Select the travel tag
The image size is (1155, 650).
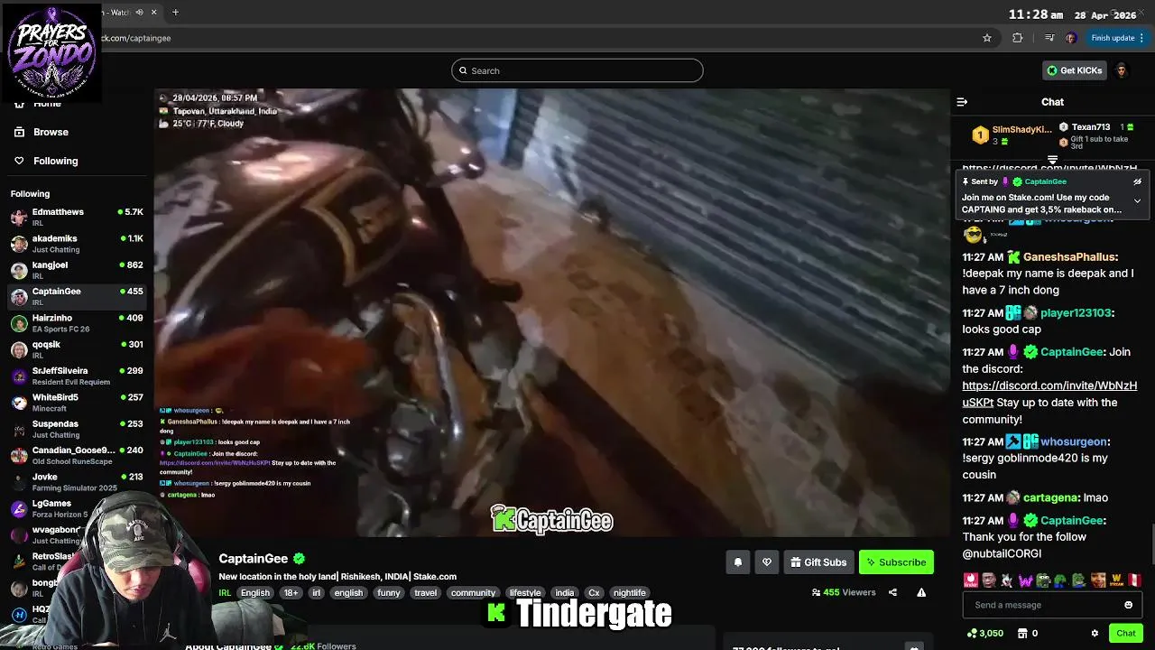(x=425, y=593)
